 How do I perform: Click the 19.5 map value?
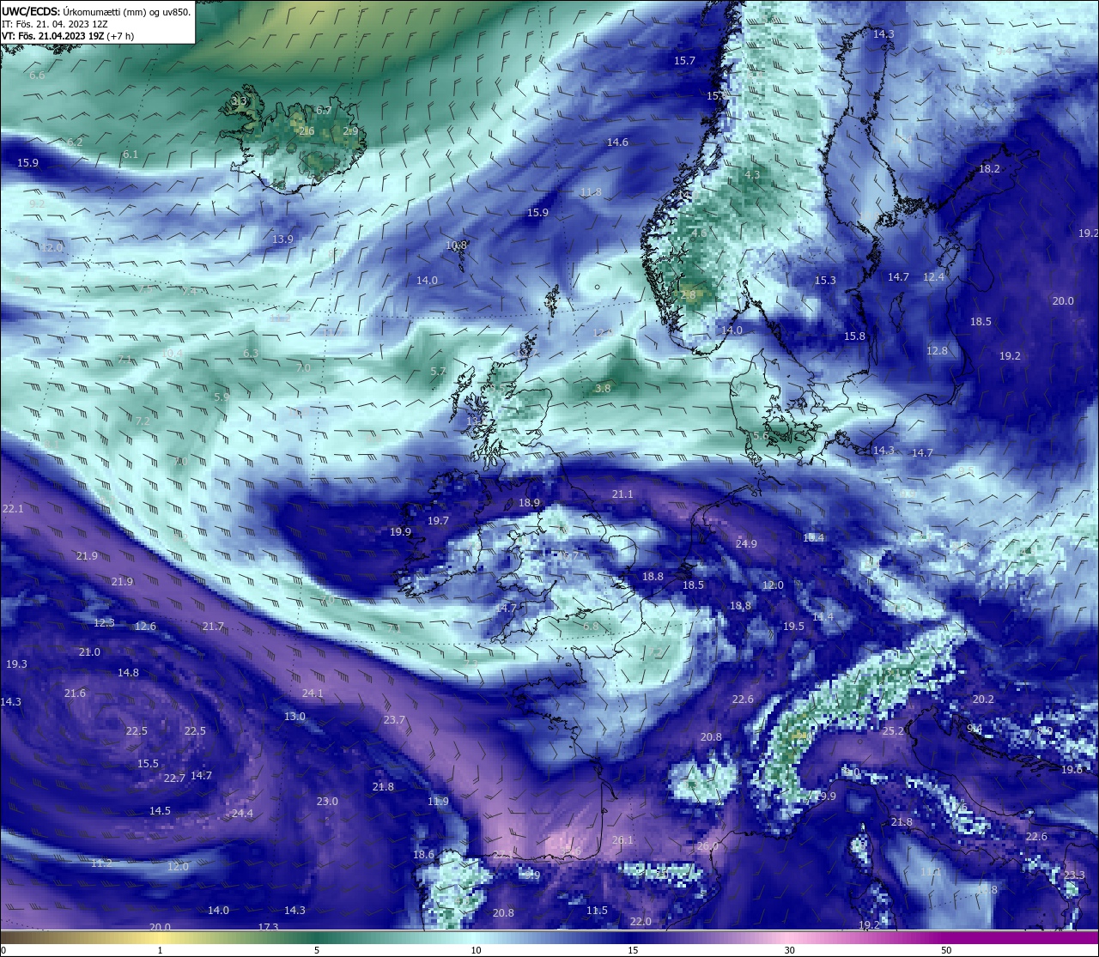[x=793, y=627]
